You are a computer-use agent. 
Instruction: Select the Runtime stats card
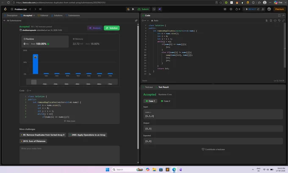tap(45, 41)
